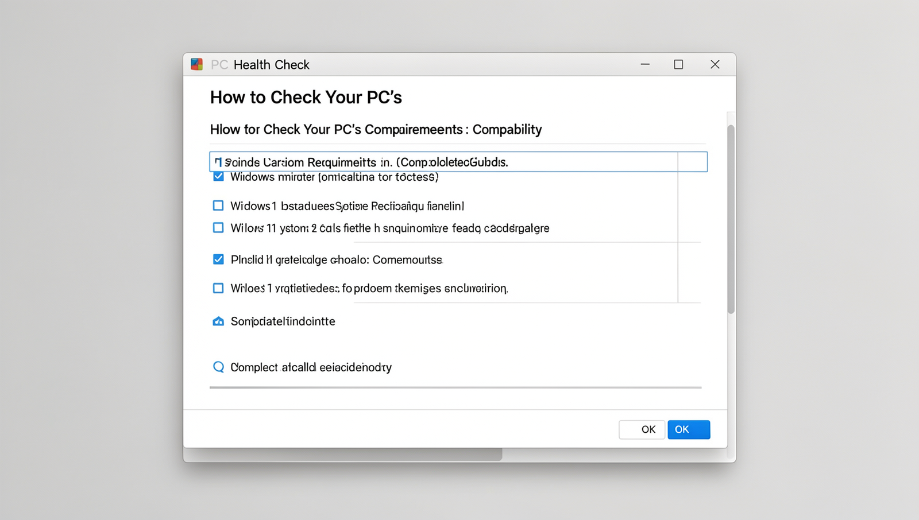Click the search icon beside Complect atcalld

point(218,367)
